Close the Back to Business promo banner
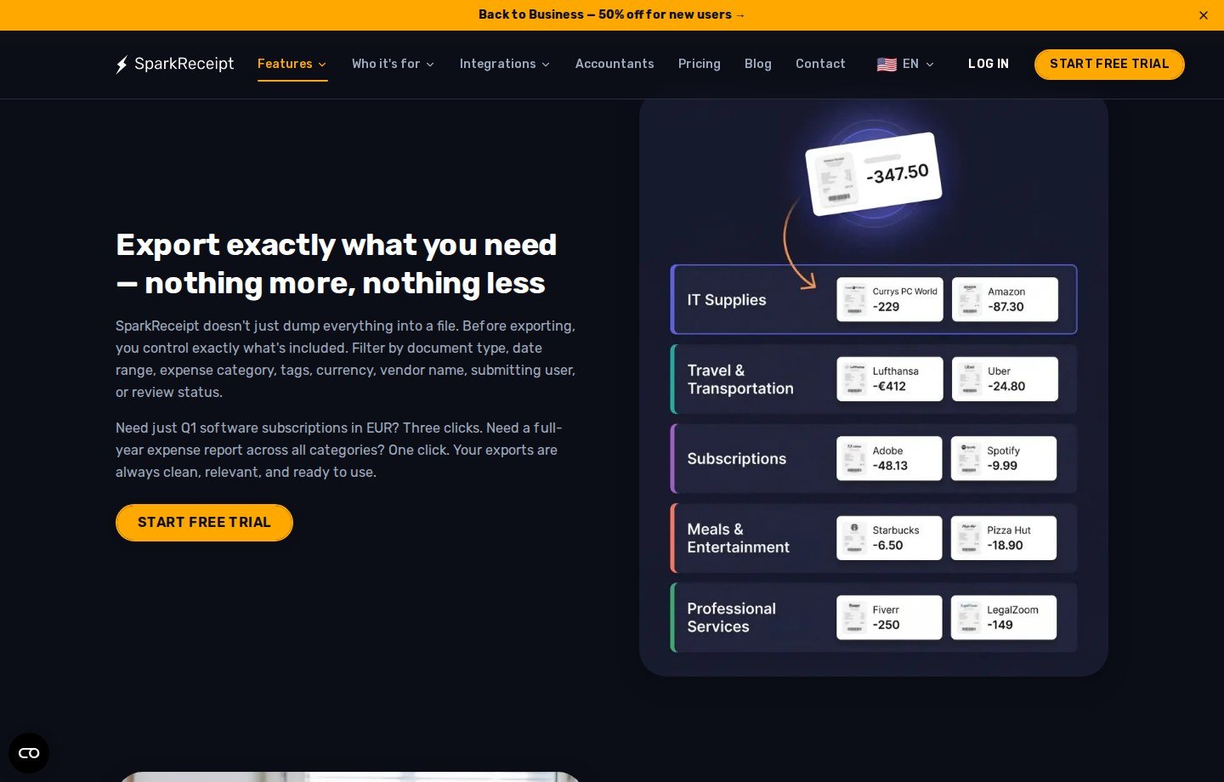This screenshot has height=782, width=1224. pyautogui.click(x=1204, y=15)
